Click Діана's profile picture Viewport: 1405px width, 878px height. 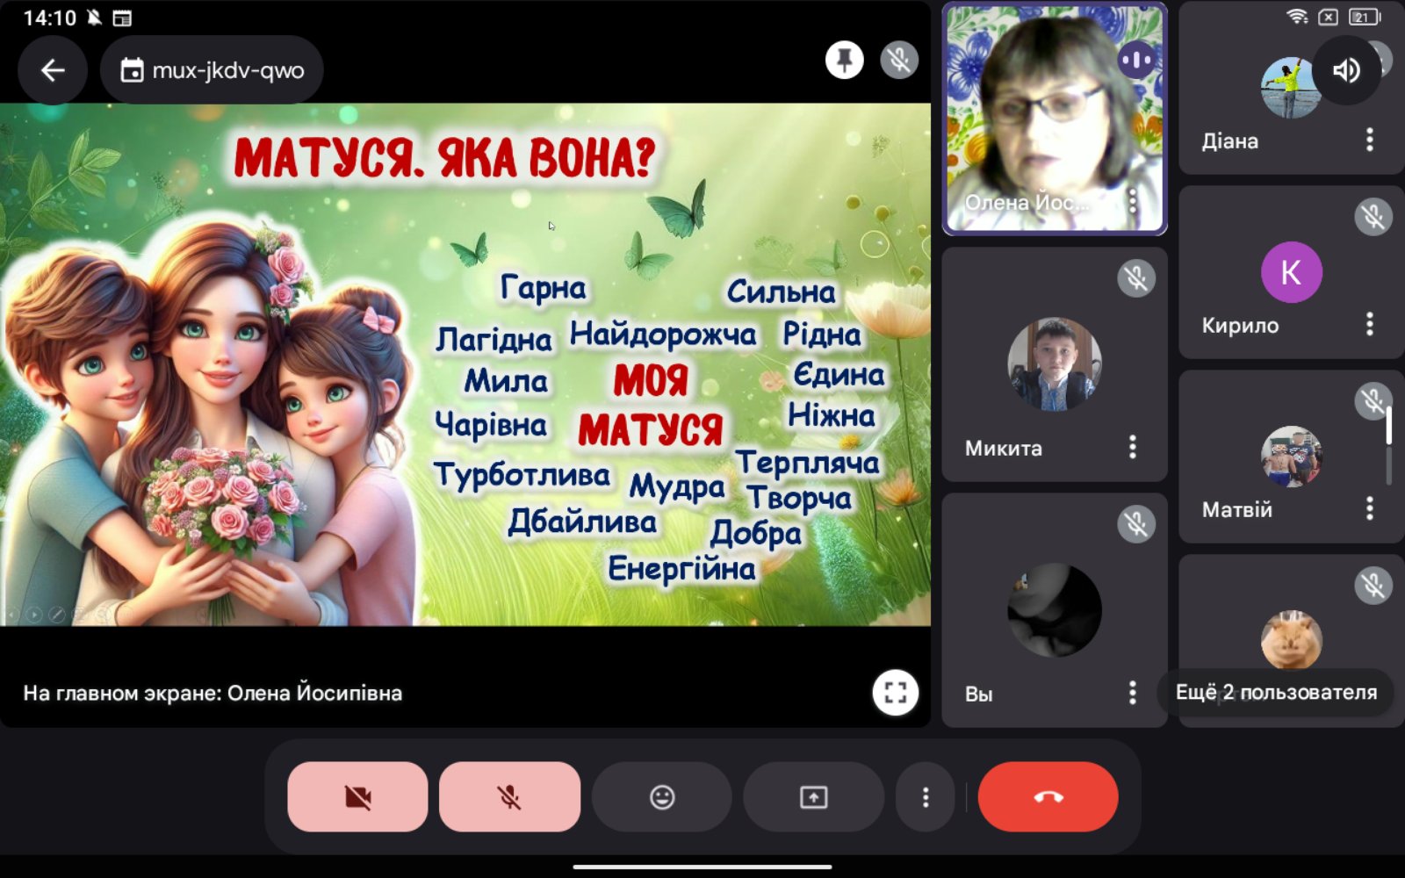(x=1291, y=88)
